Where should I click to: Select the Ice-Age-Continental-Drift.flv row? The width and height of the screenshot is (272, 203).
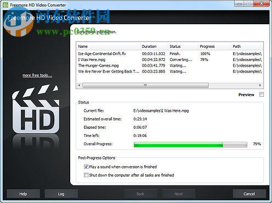pyautogui.click(x=169, y=54)
